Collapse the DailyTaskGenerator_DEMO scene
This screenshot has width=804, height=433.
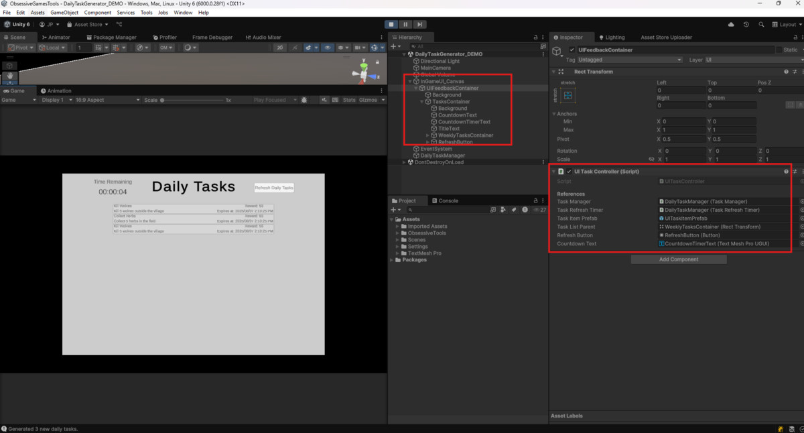click(404, 54)
